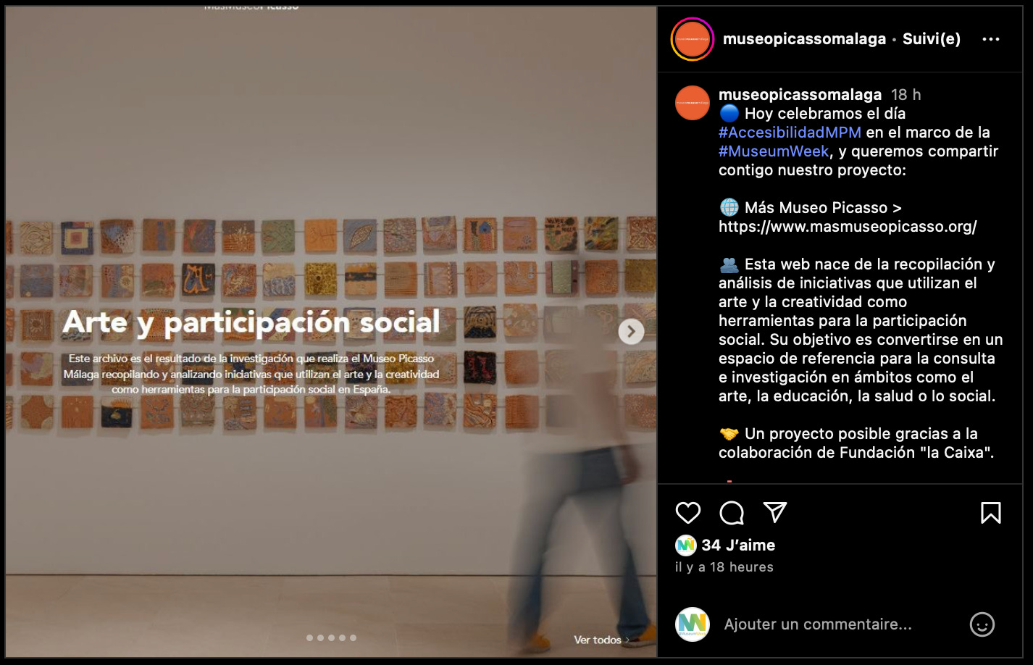The height and width of the screenshot is (665, 1033).
Task: Click the '18 h' time beside username
Action: click(x=906, y=95)
